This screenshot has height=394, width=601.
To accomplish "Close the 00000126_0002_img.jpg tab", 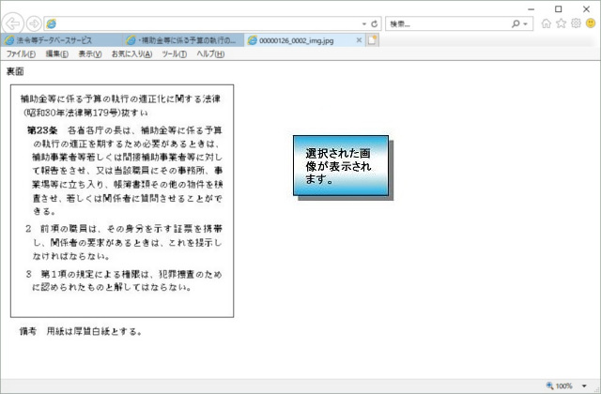I will point(359,40).
